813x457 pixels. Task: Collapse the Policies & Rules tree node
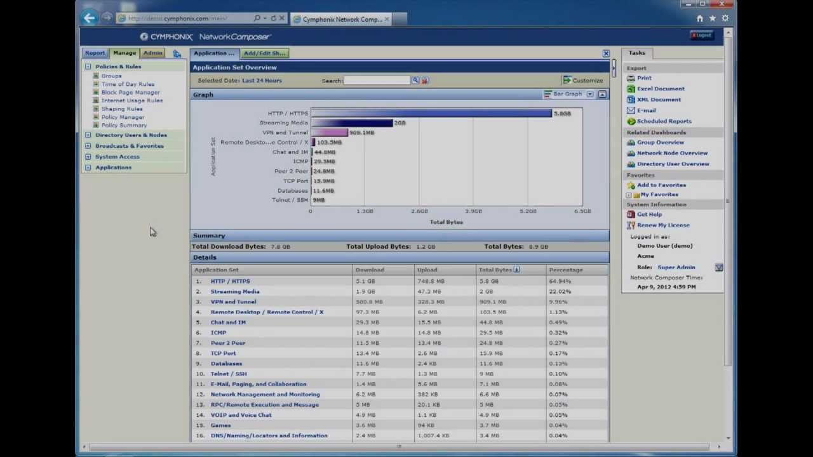click(x=88, y=67)
